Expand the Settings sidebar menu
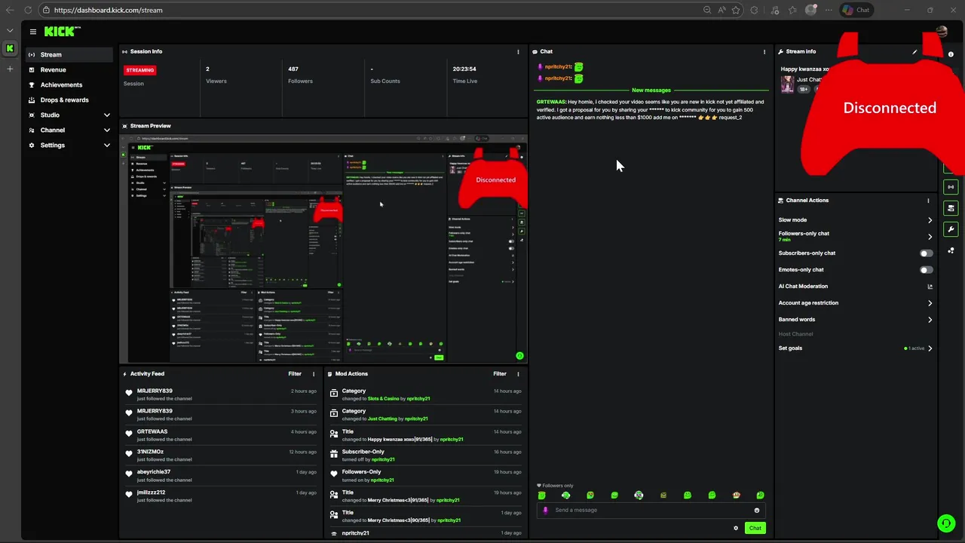This screenshot has width=965, height=543. click(69, 145)
